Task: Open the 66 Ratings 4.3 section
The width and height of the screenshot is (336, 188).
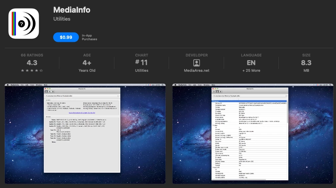Action: pos(32,62)
